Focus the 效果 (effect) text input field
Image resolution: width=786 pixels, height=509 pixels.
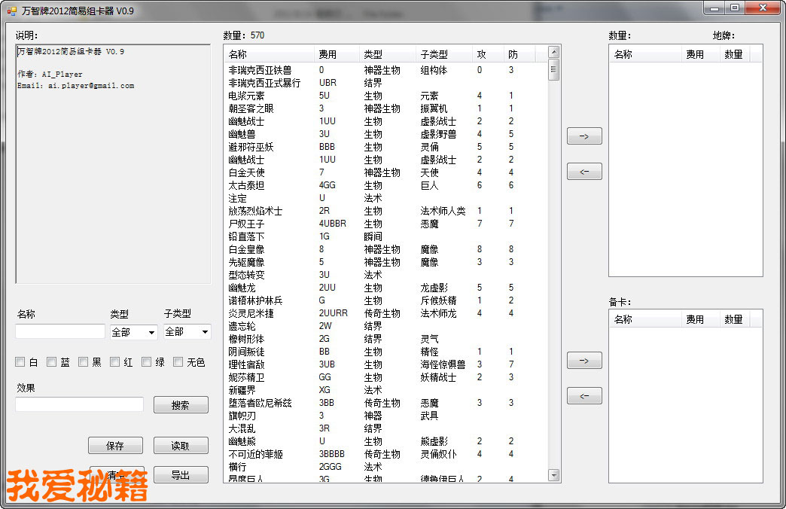click(79, 405)
